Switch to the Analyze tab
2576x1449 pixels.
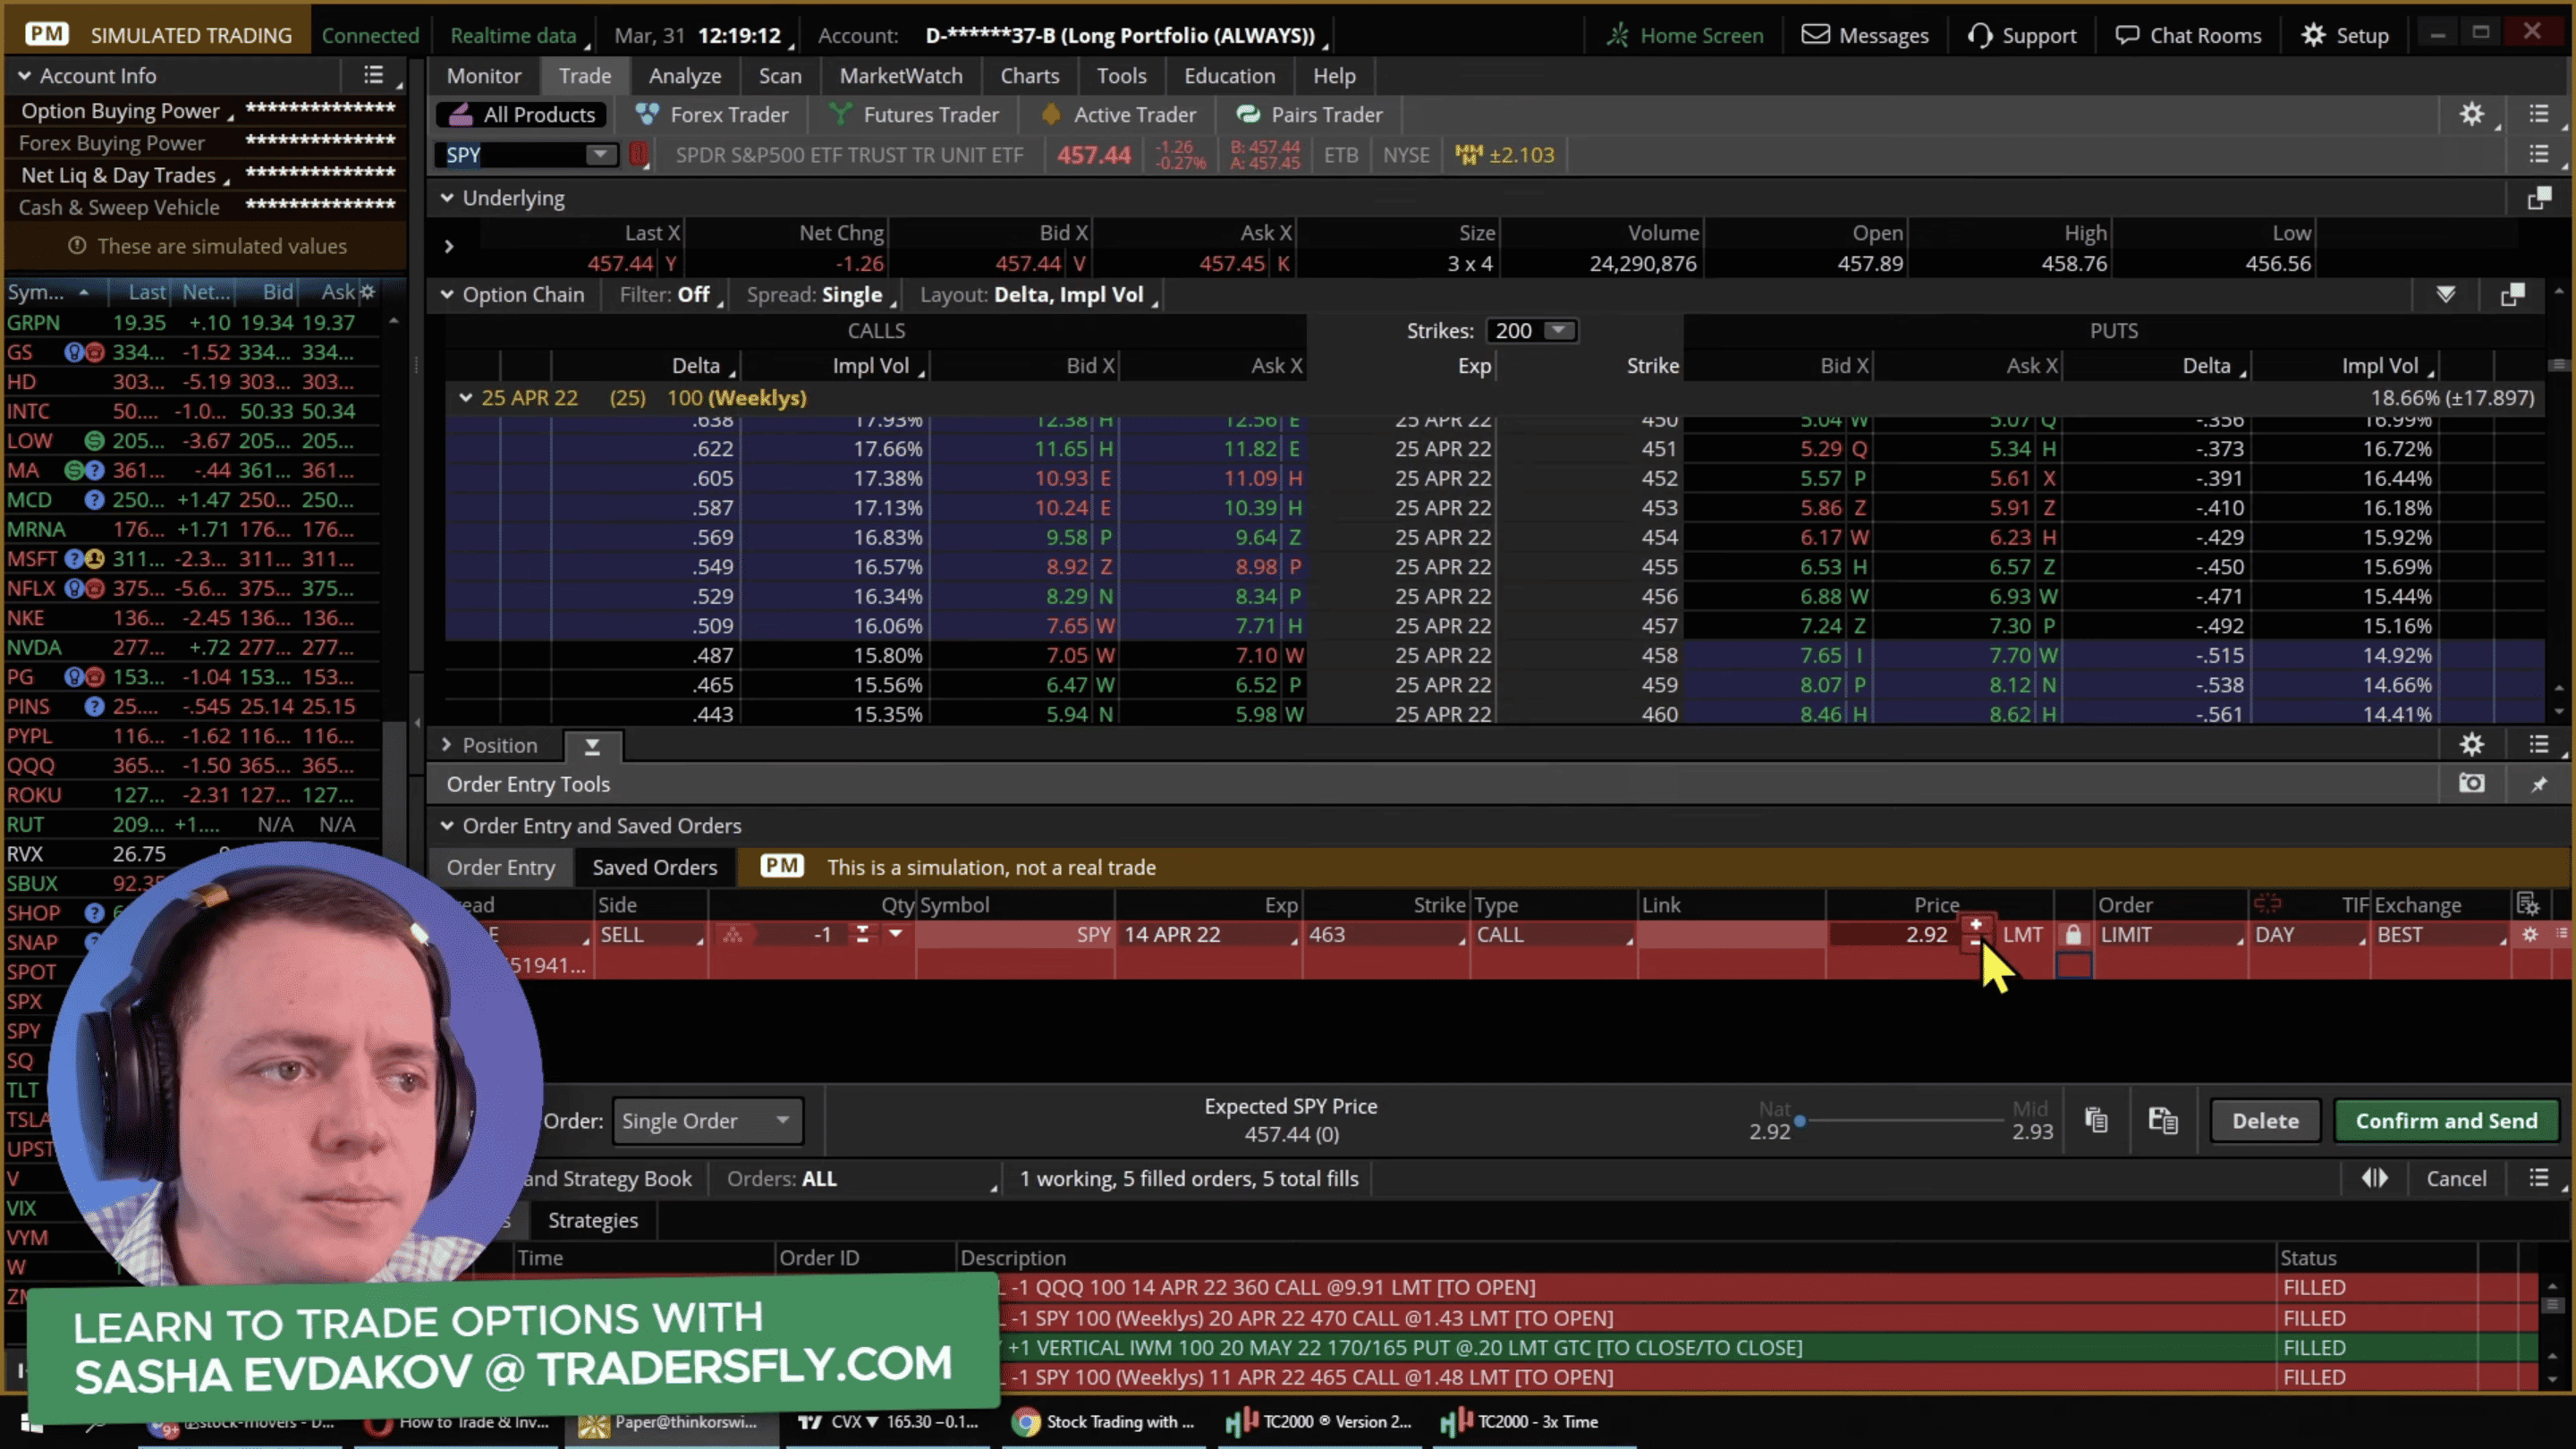point(685,76)
